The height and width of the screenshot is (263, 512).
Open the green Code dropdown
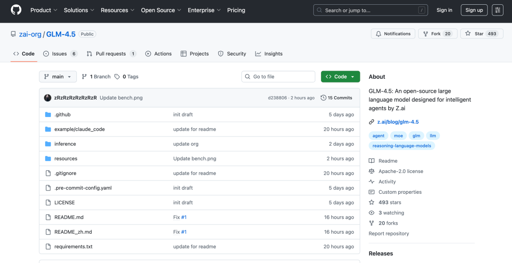click(340, 77)
